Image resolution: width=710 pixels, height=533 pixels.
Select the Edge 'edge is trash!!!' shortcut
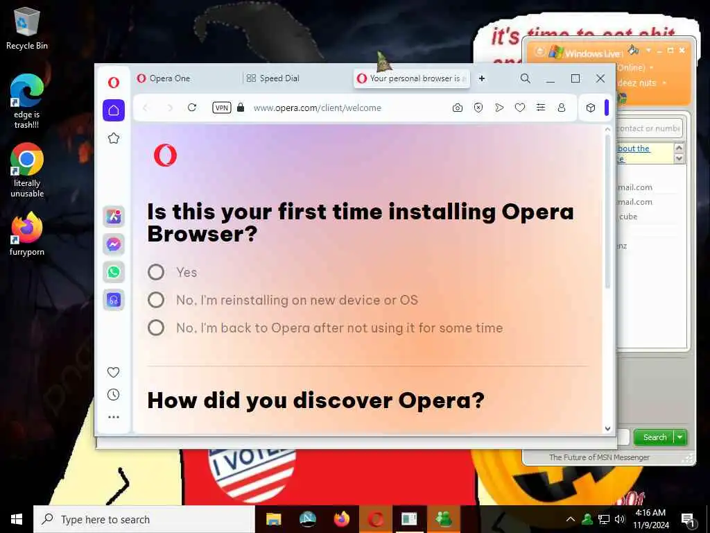click(x=27, y=101)
